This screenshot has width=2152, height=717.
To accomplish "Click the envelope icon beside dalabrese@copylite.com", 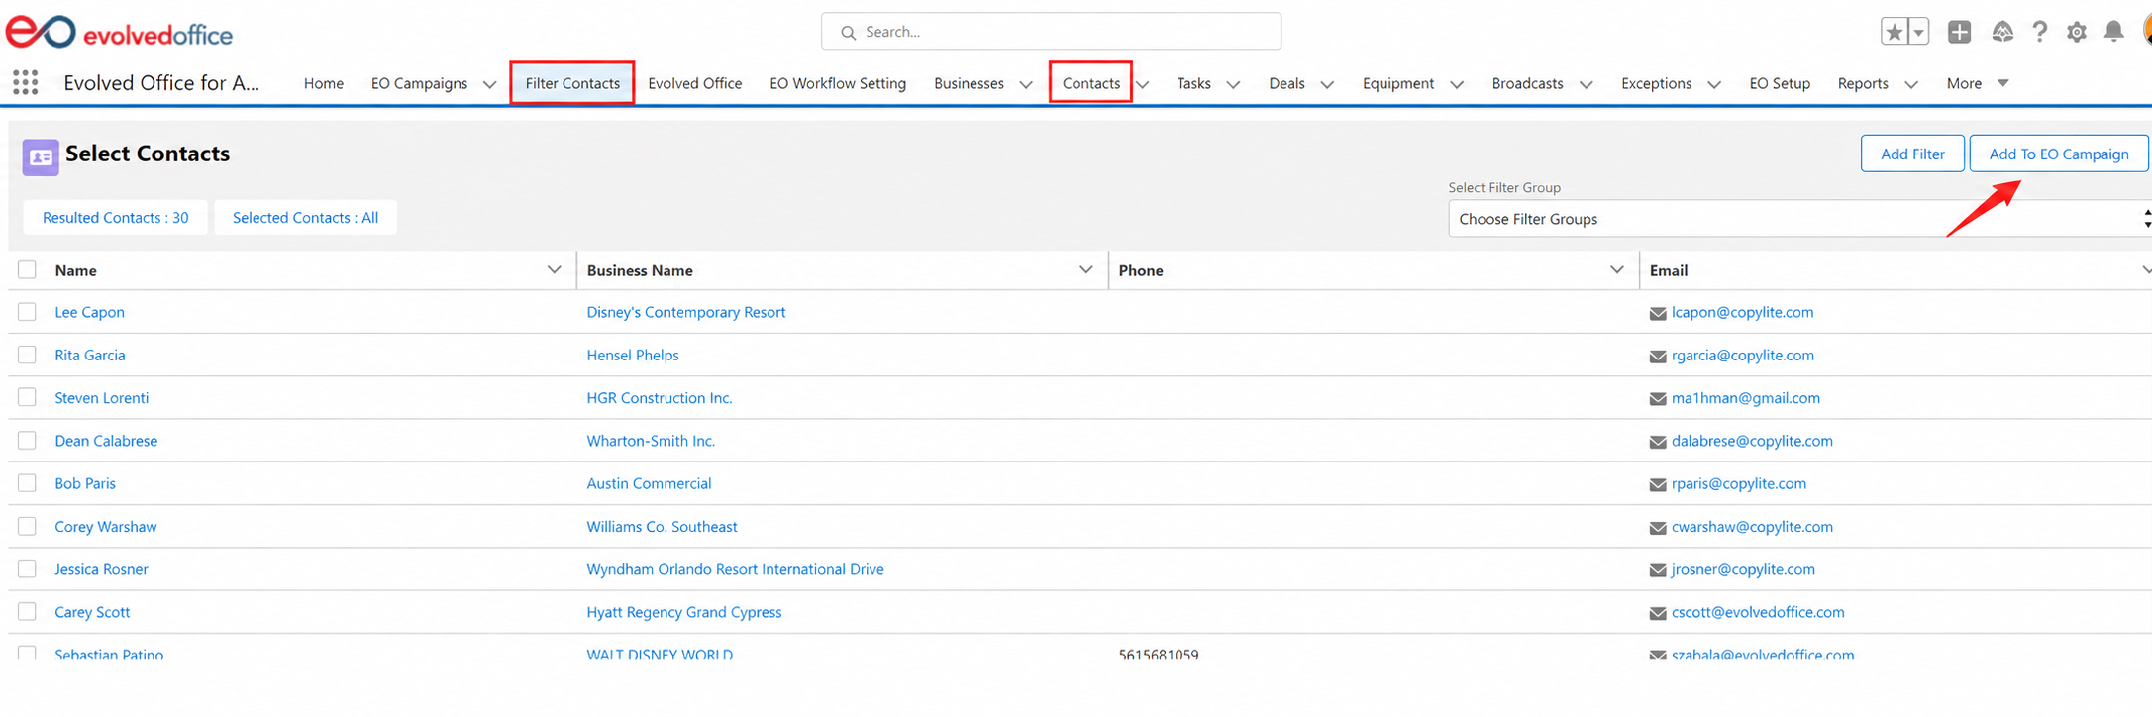I will click(1658, 442).
